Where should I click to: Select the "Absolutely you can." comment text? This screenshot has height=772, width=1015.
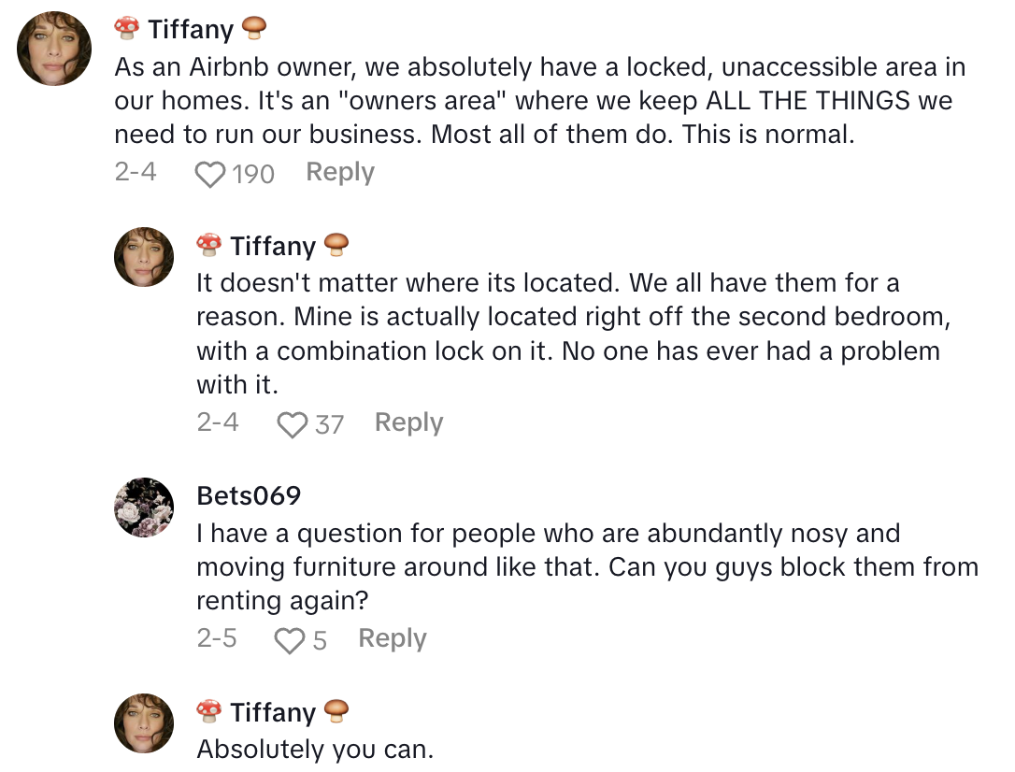click(315, 750)
